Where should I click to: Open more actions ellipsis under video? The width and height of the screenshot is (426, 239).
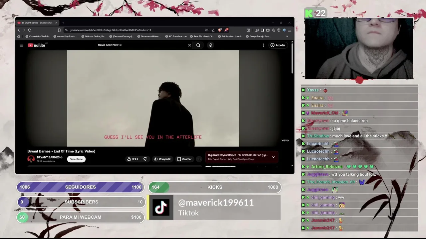tap(199, 159)
